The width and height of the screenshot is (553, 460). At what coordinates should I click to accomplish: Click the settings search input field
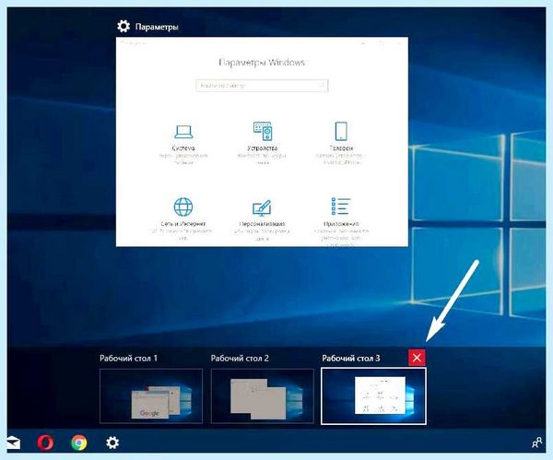[262, 86]
